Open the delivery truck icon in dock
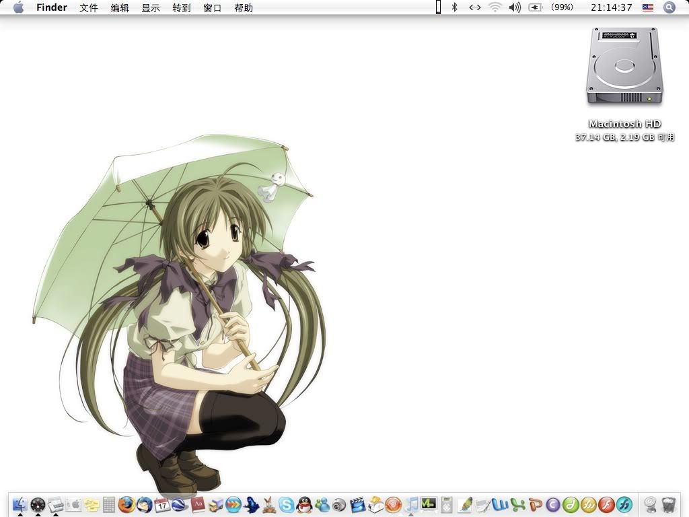Image resolution: width=689 pixels, height=517 pixels. point(215,504)
